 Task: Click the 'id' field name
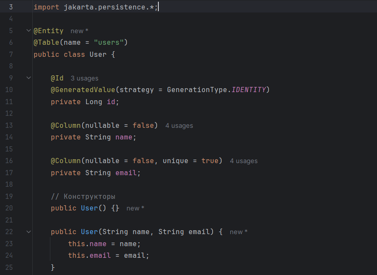click(111, 102)
